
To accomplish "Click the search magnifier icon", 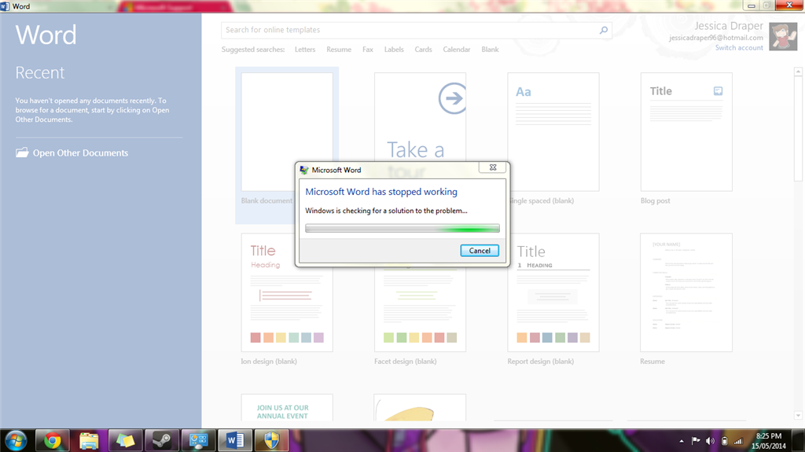I will point(604,31).
